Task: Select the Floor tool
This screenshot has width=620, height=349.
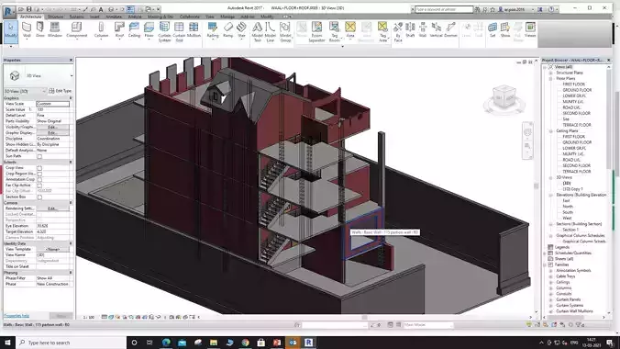Action: pos(149,29)
